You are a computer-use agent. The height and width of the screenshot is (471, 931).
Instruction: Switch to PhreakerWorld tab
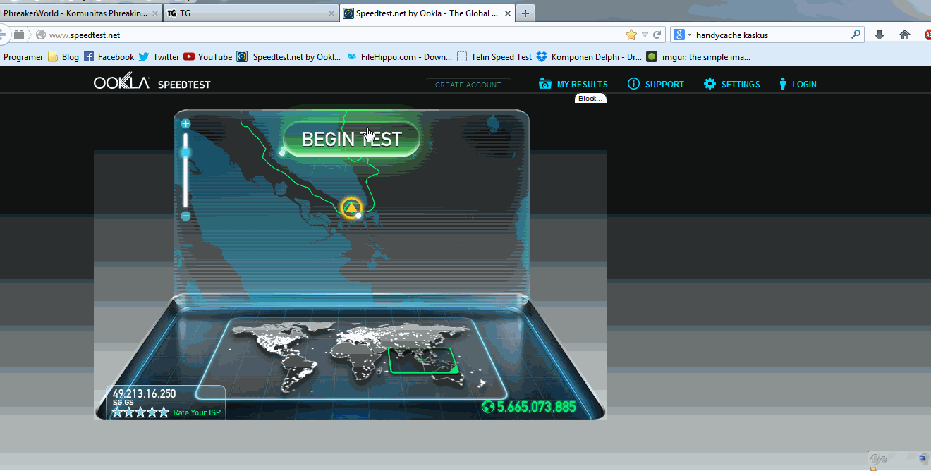76,13
